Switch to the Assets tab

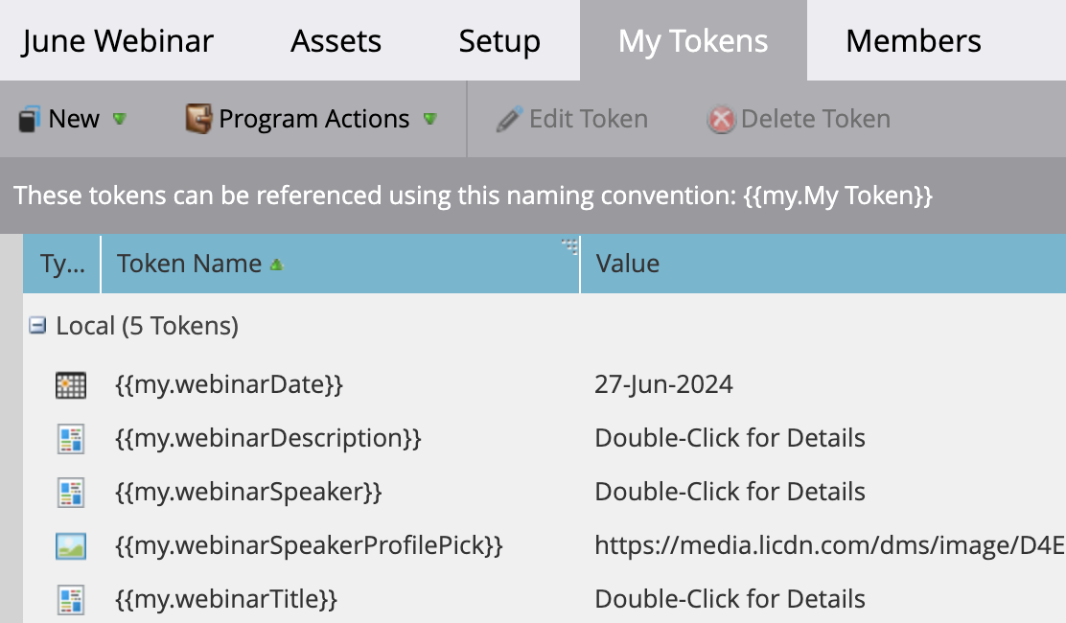pos(335,40)
